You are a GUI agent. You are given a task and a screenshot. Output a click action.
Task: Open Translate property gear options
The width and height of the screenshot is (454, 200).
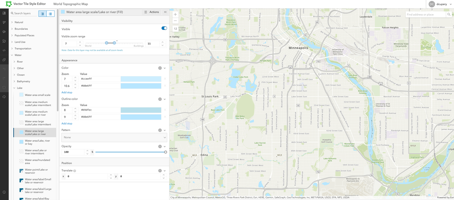point(160,171)
